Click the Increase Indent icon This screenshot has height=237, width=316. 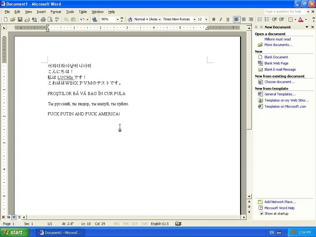(x=281, y=19)
